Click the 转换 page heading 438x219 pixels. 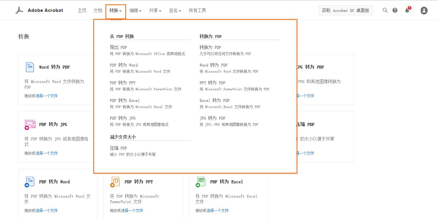click(x=24, y=37)
